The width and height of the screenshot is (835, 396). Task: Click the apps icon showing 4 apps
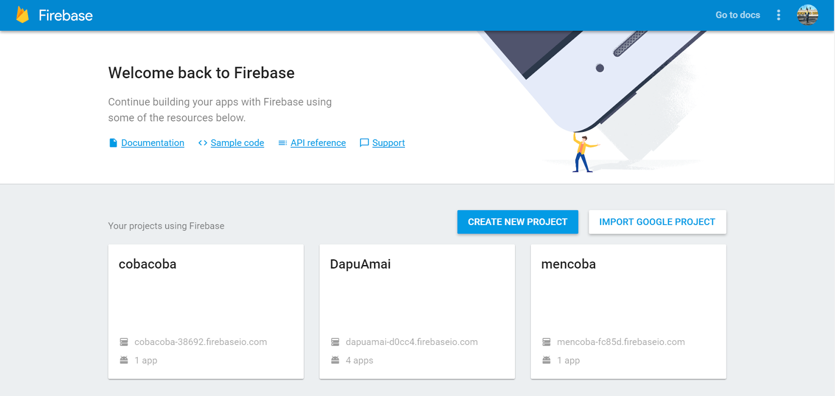coord(335,360)
